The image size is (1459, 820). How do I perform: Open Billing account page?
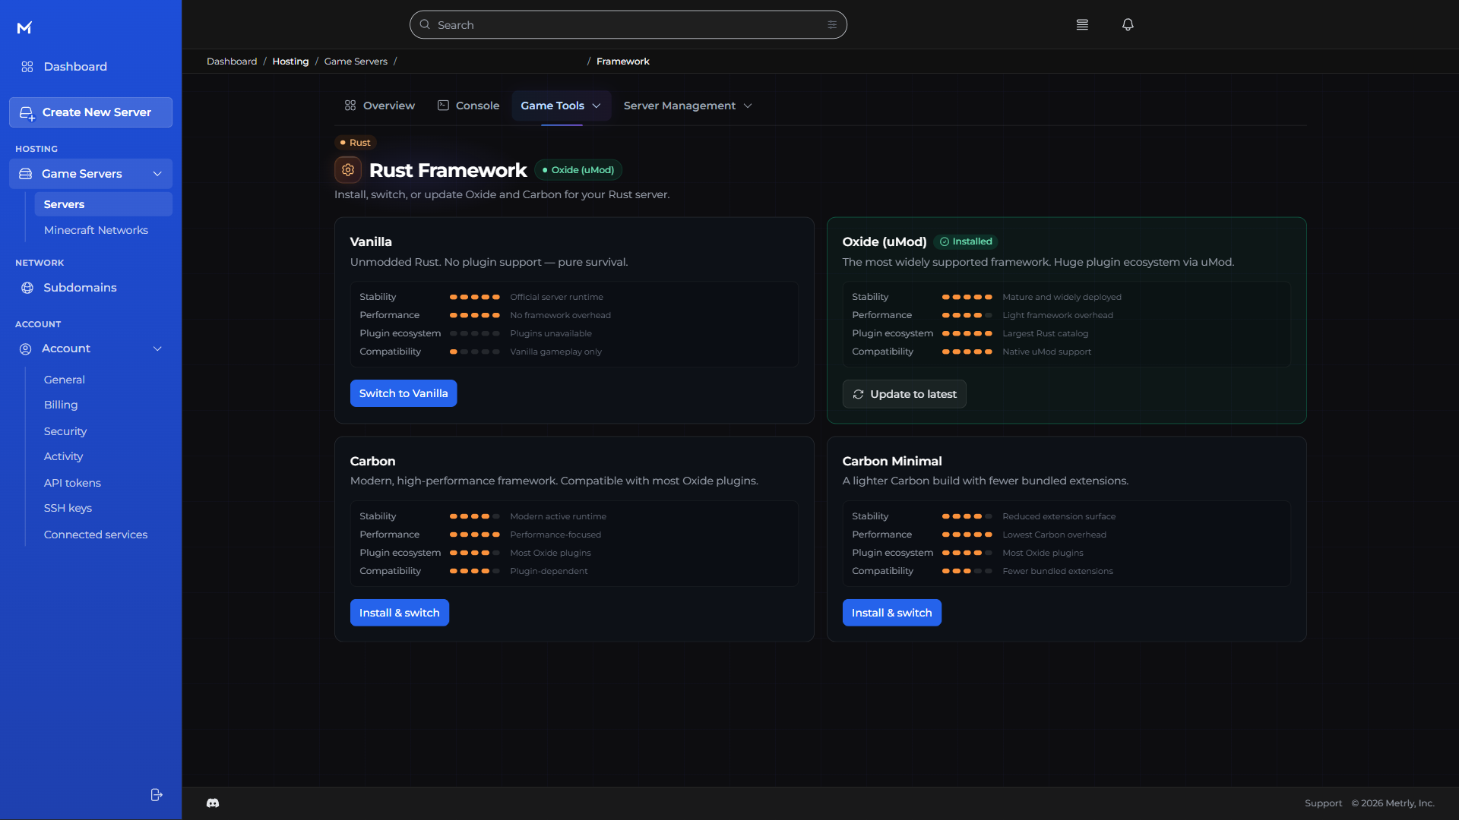coord(61,405)
